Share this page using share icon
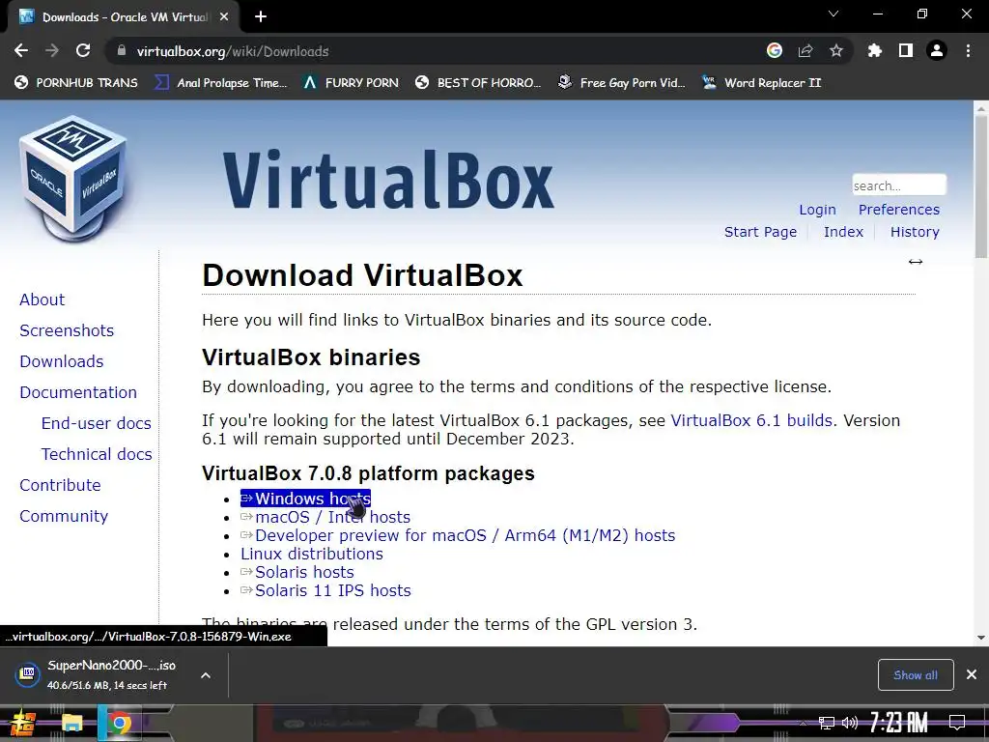This screenshot has height=742, width=989. [x=805, y=50]
